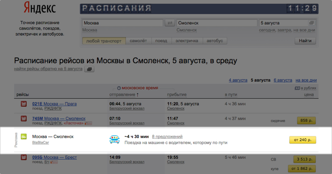
Task: Open Смоленск station under 19:55 arrival
Action: pyautogui.click(x=176, y=162)
